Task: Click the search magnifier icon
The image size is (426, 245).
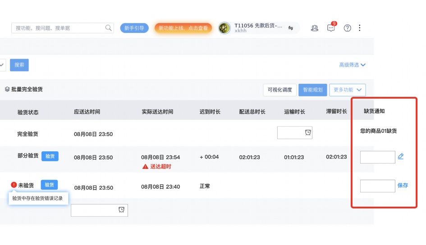Action: pos(108,28)
